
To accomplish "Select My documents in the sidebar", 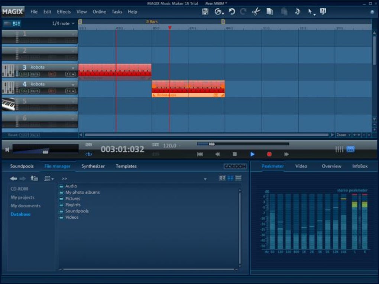I will click(26, 206).
